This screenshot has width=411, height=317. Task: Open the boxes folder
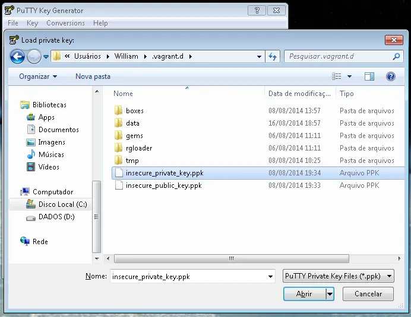point(134,111)
